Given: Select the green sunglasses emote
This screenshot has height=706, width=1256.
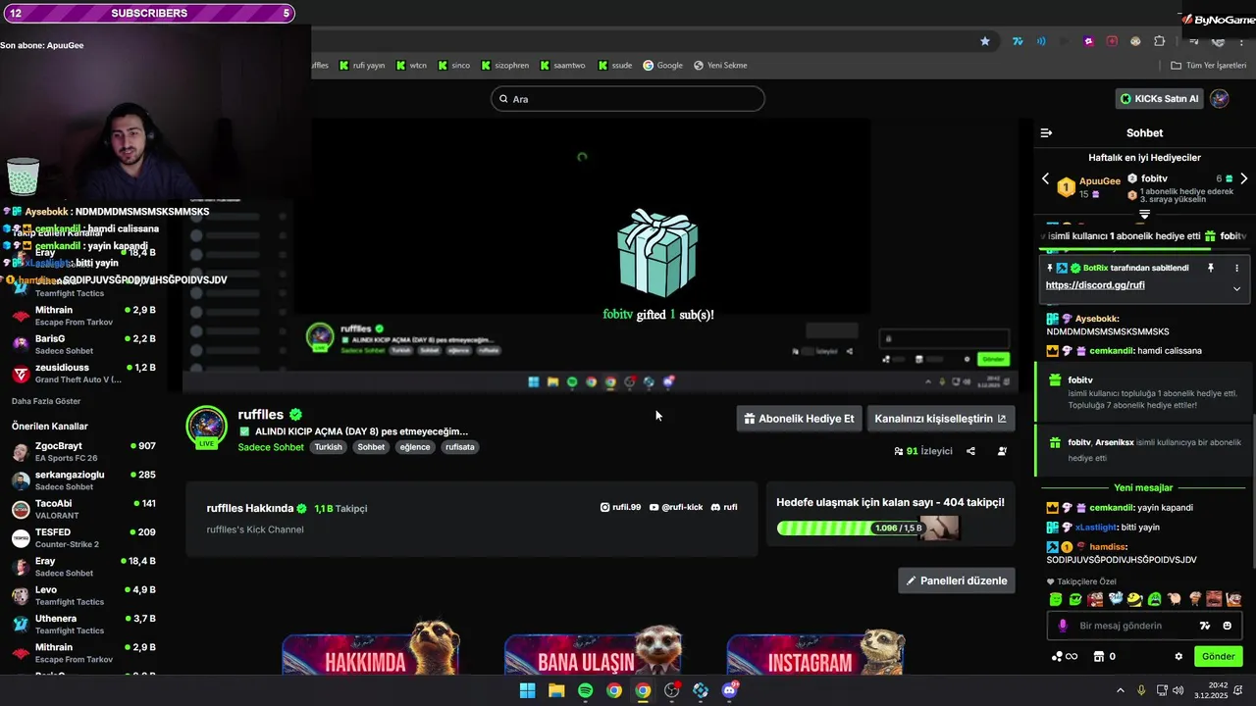Looking at the screenshot, I should coord(1075,599).
